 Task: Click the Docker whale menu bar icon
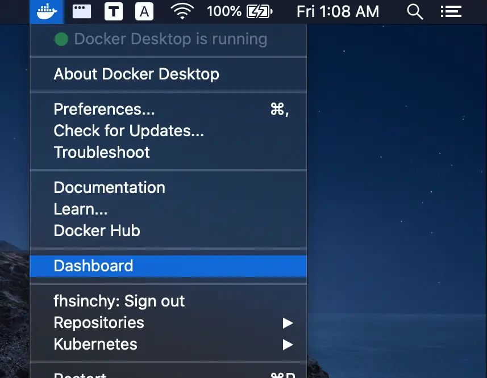click(47, 11)
